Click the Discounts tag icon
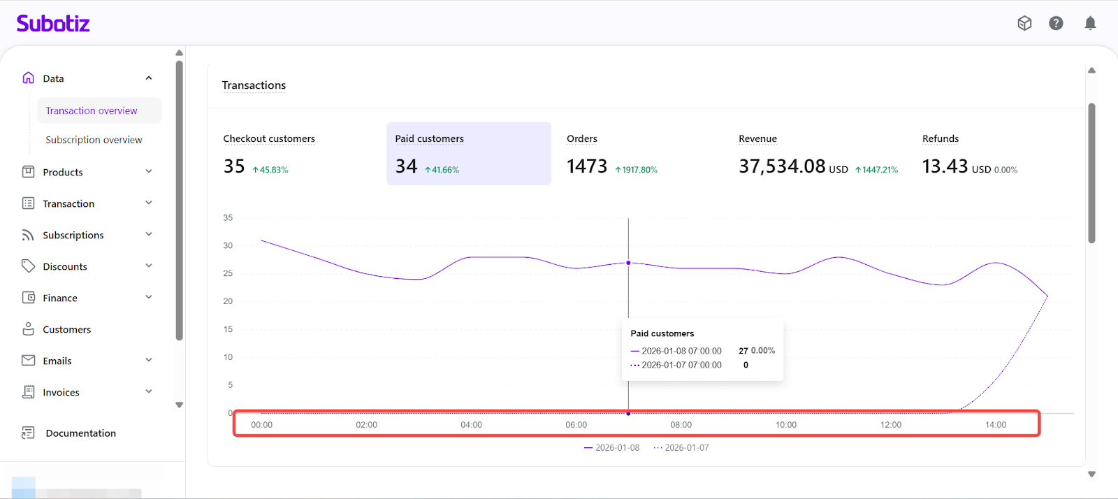The height and width of the screenshot is (499, 1118). pos(28,266)
